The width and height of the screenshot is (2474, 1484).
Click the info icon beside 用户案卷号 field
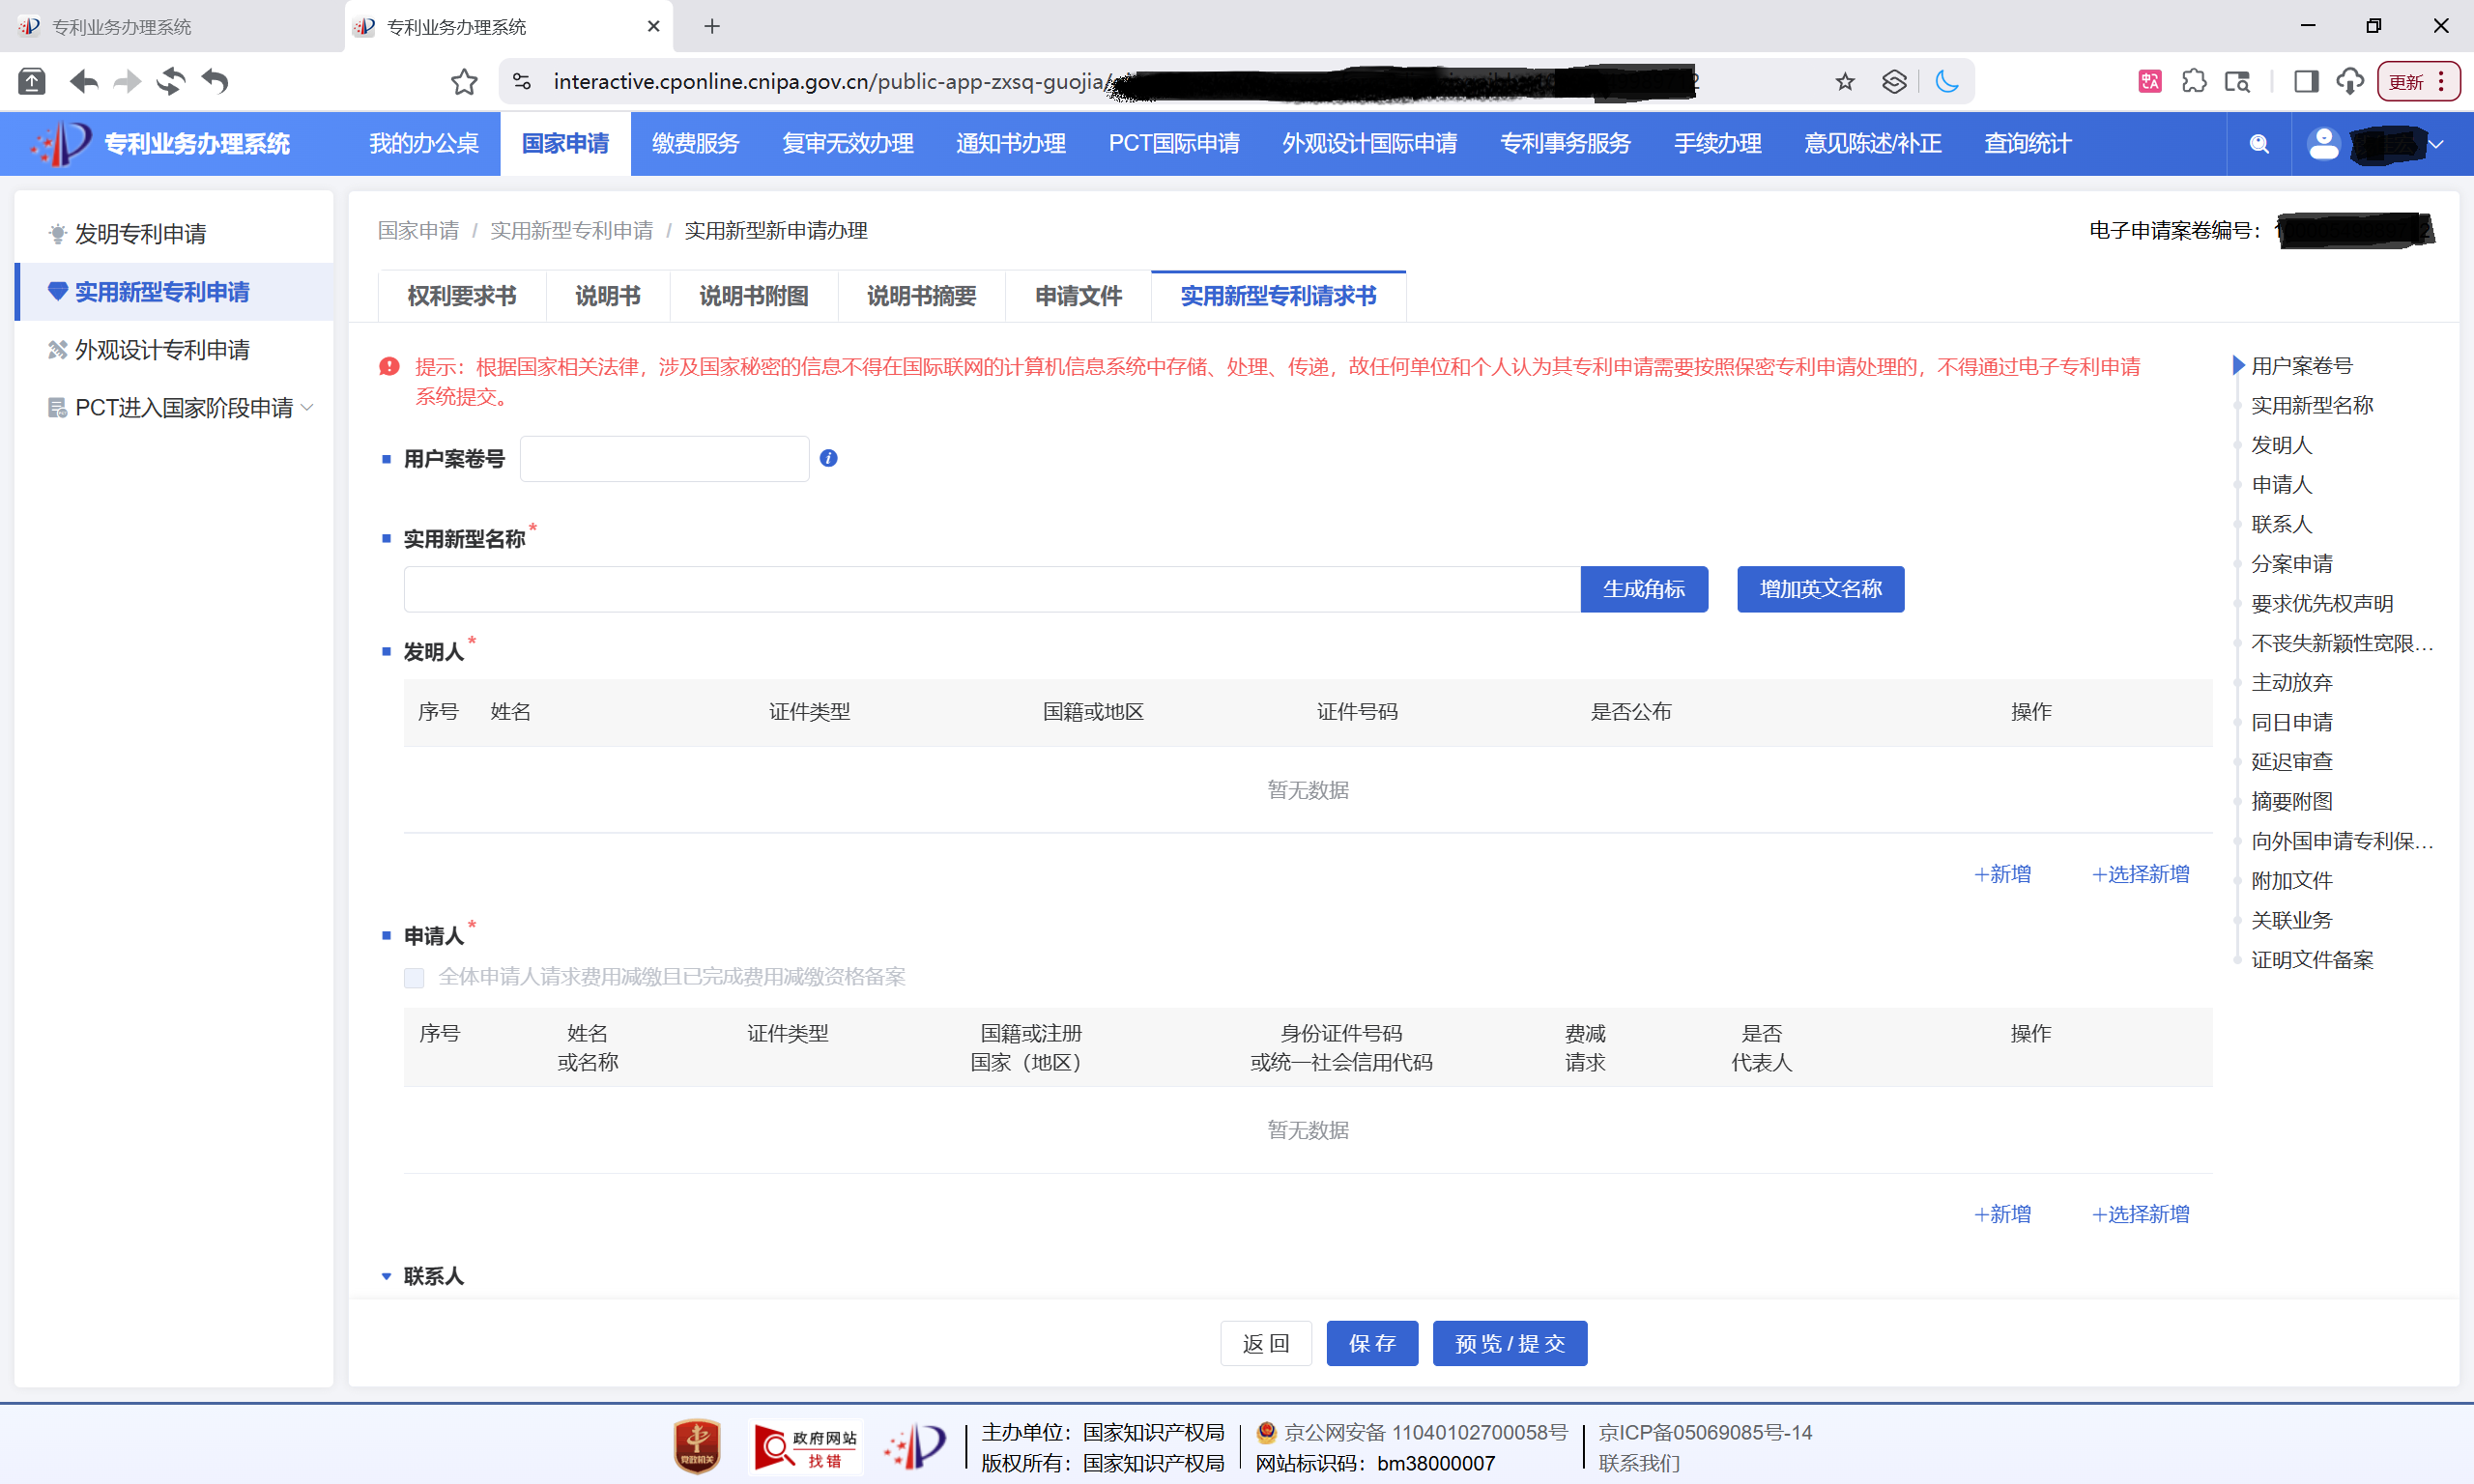[x=828, y=458]
